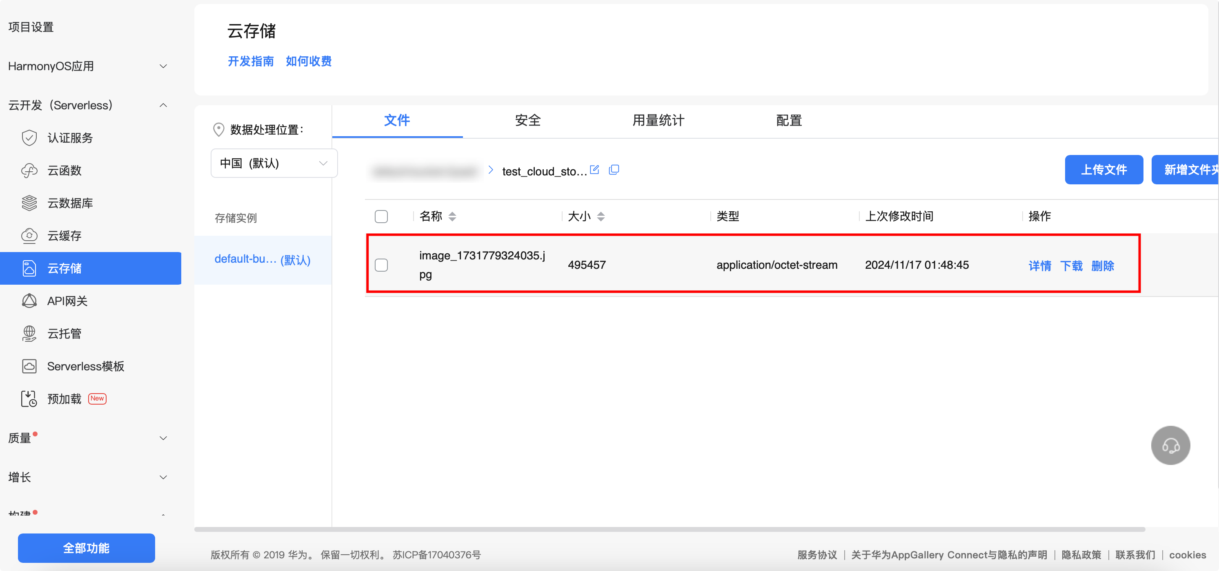Click the 苏ICP备17040376号 footer text
Screen dimensions: 1219x571
[x=436, y=554]
